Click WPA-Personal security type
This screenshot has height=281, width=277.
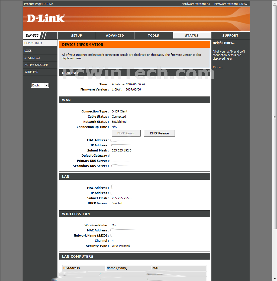tap(121, 246)
